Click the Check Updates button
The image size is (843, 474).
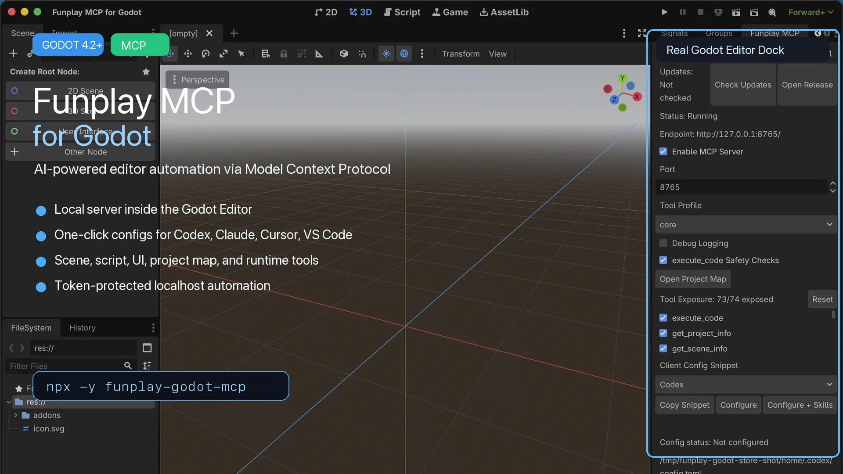743,85
